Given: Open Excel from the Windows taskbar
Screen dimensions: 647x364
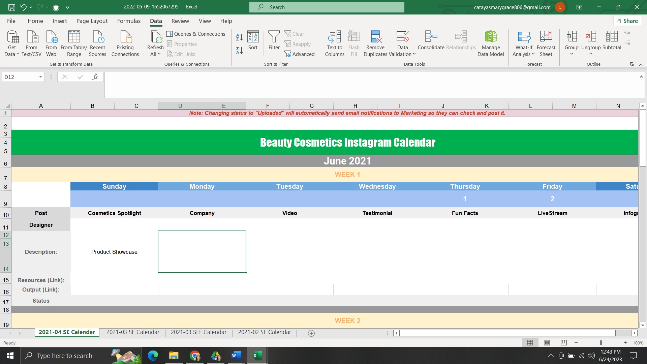Looking at the screenshot, I should click(x=257, y=356).
